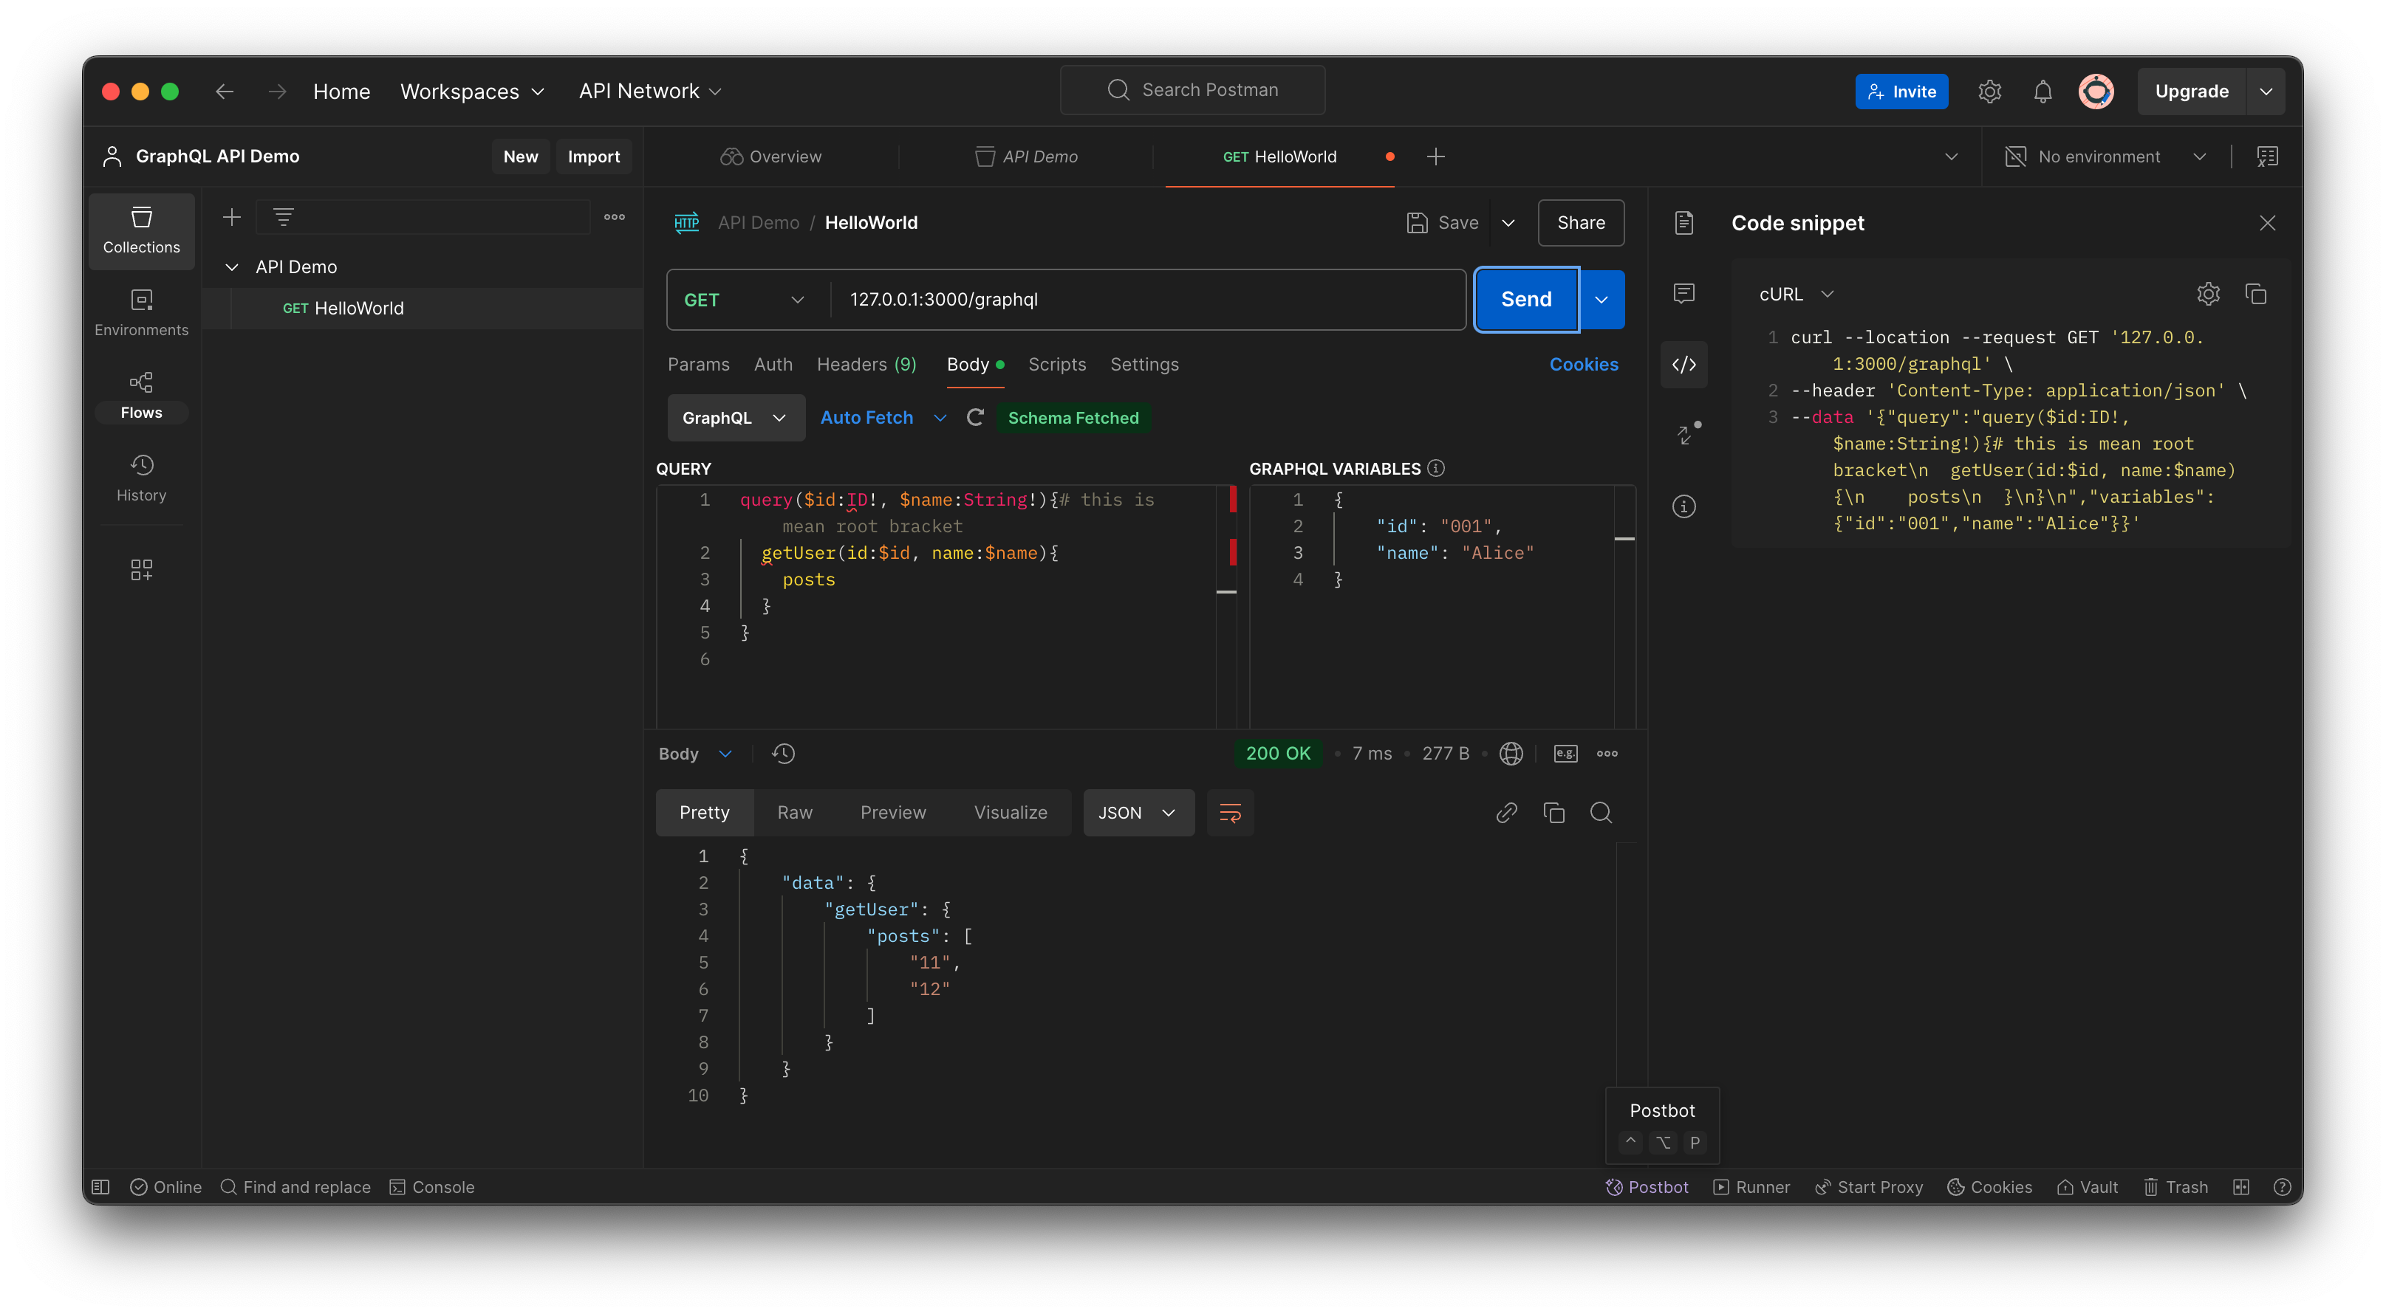Open the request method dropdown showing GET

(x=744, y=299)
